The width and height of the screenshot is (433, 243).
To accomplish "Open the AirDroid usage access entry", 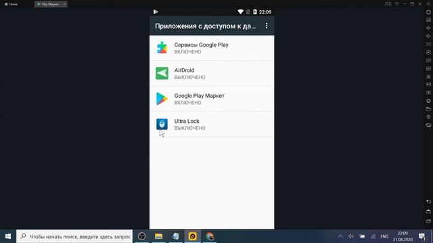I will [x=212, y=74].
